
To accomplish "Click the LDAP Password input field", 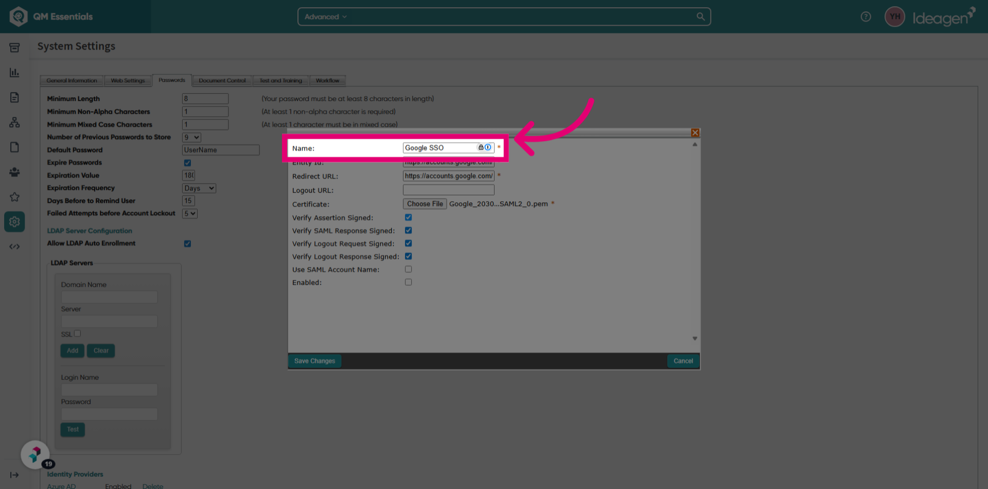I will pyautogui.click(x=109, y=414).
